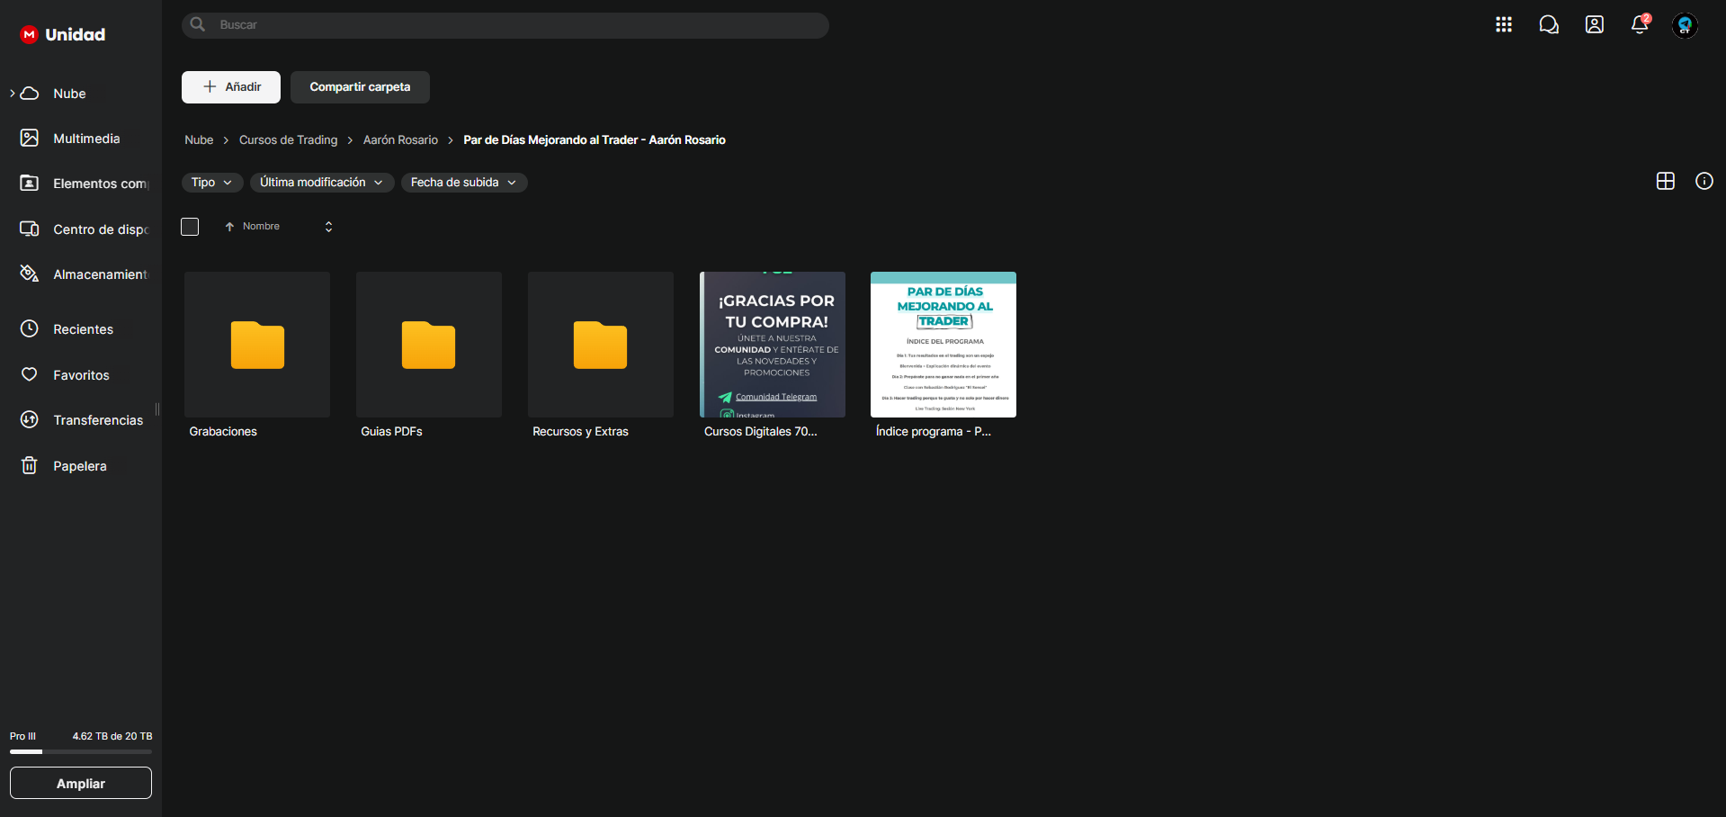The height and width of the screenshot is (817, 1726).
Task: Open the apps grid icon
Action: [1503, 25]
